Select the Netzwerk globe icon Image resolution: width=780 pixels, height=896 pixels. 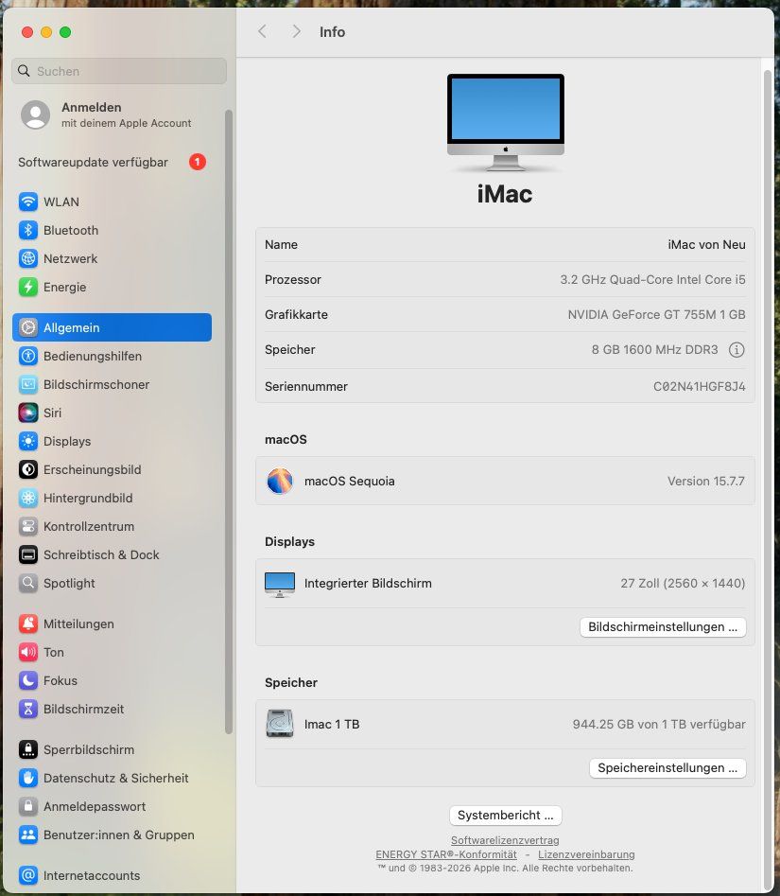pyautogui.click(x=28, y=259)
